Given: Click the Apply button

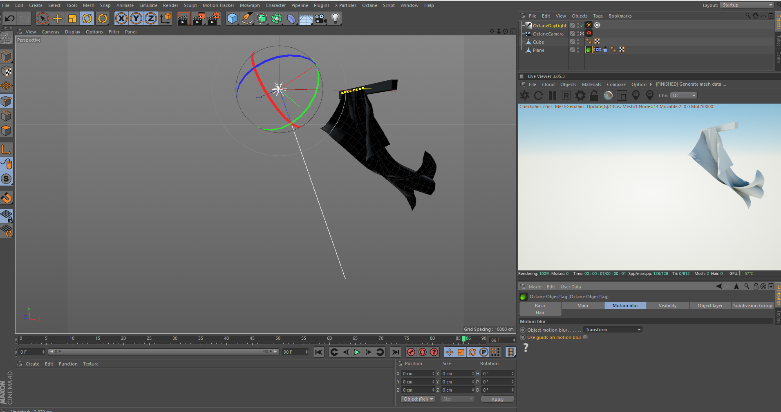Looking at the screenshot, I should tap(497, 399).
